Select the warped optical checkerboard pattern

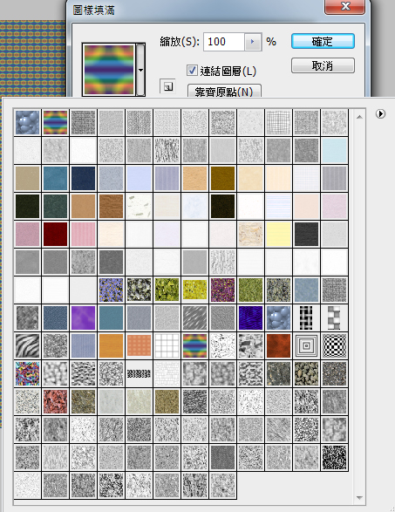coord(334,345)
